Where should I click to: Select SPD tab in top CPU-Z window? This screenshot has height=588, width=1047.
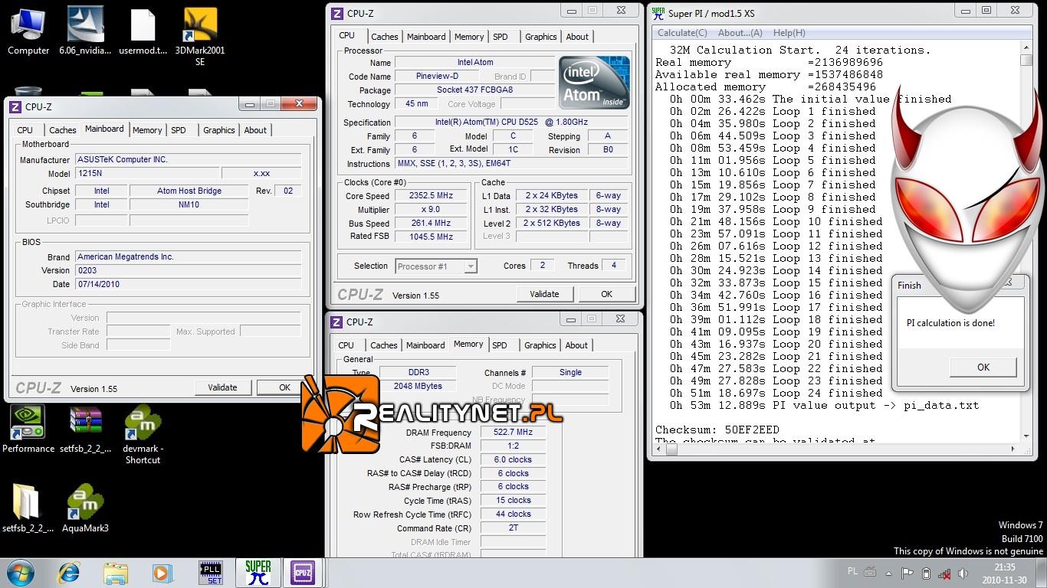pyautogui.click(x=500, y=37)
